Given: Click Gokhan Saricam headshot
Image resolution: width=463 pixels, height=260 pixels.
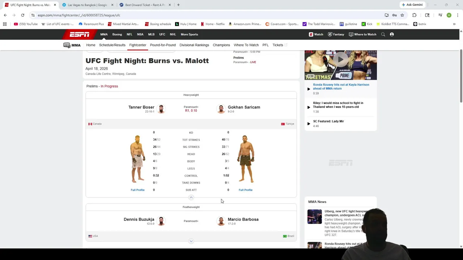Looking at the screenshot, I should coord(221,109).
